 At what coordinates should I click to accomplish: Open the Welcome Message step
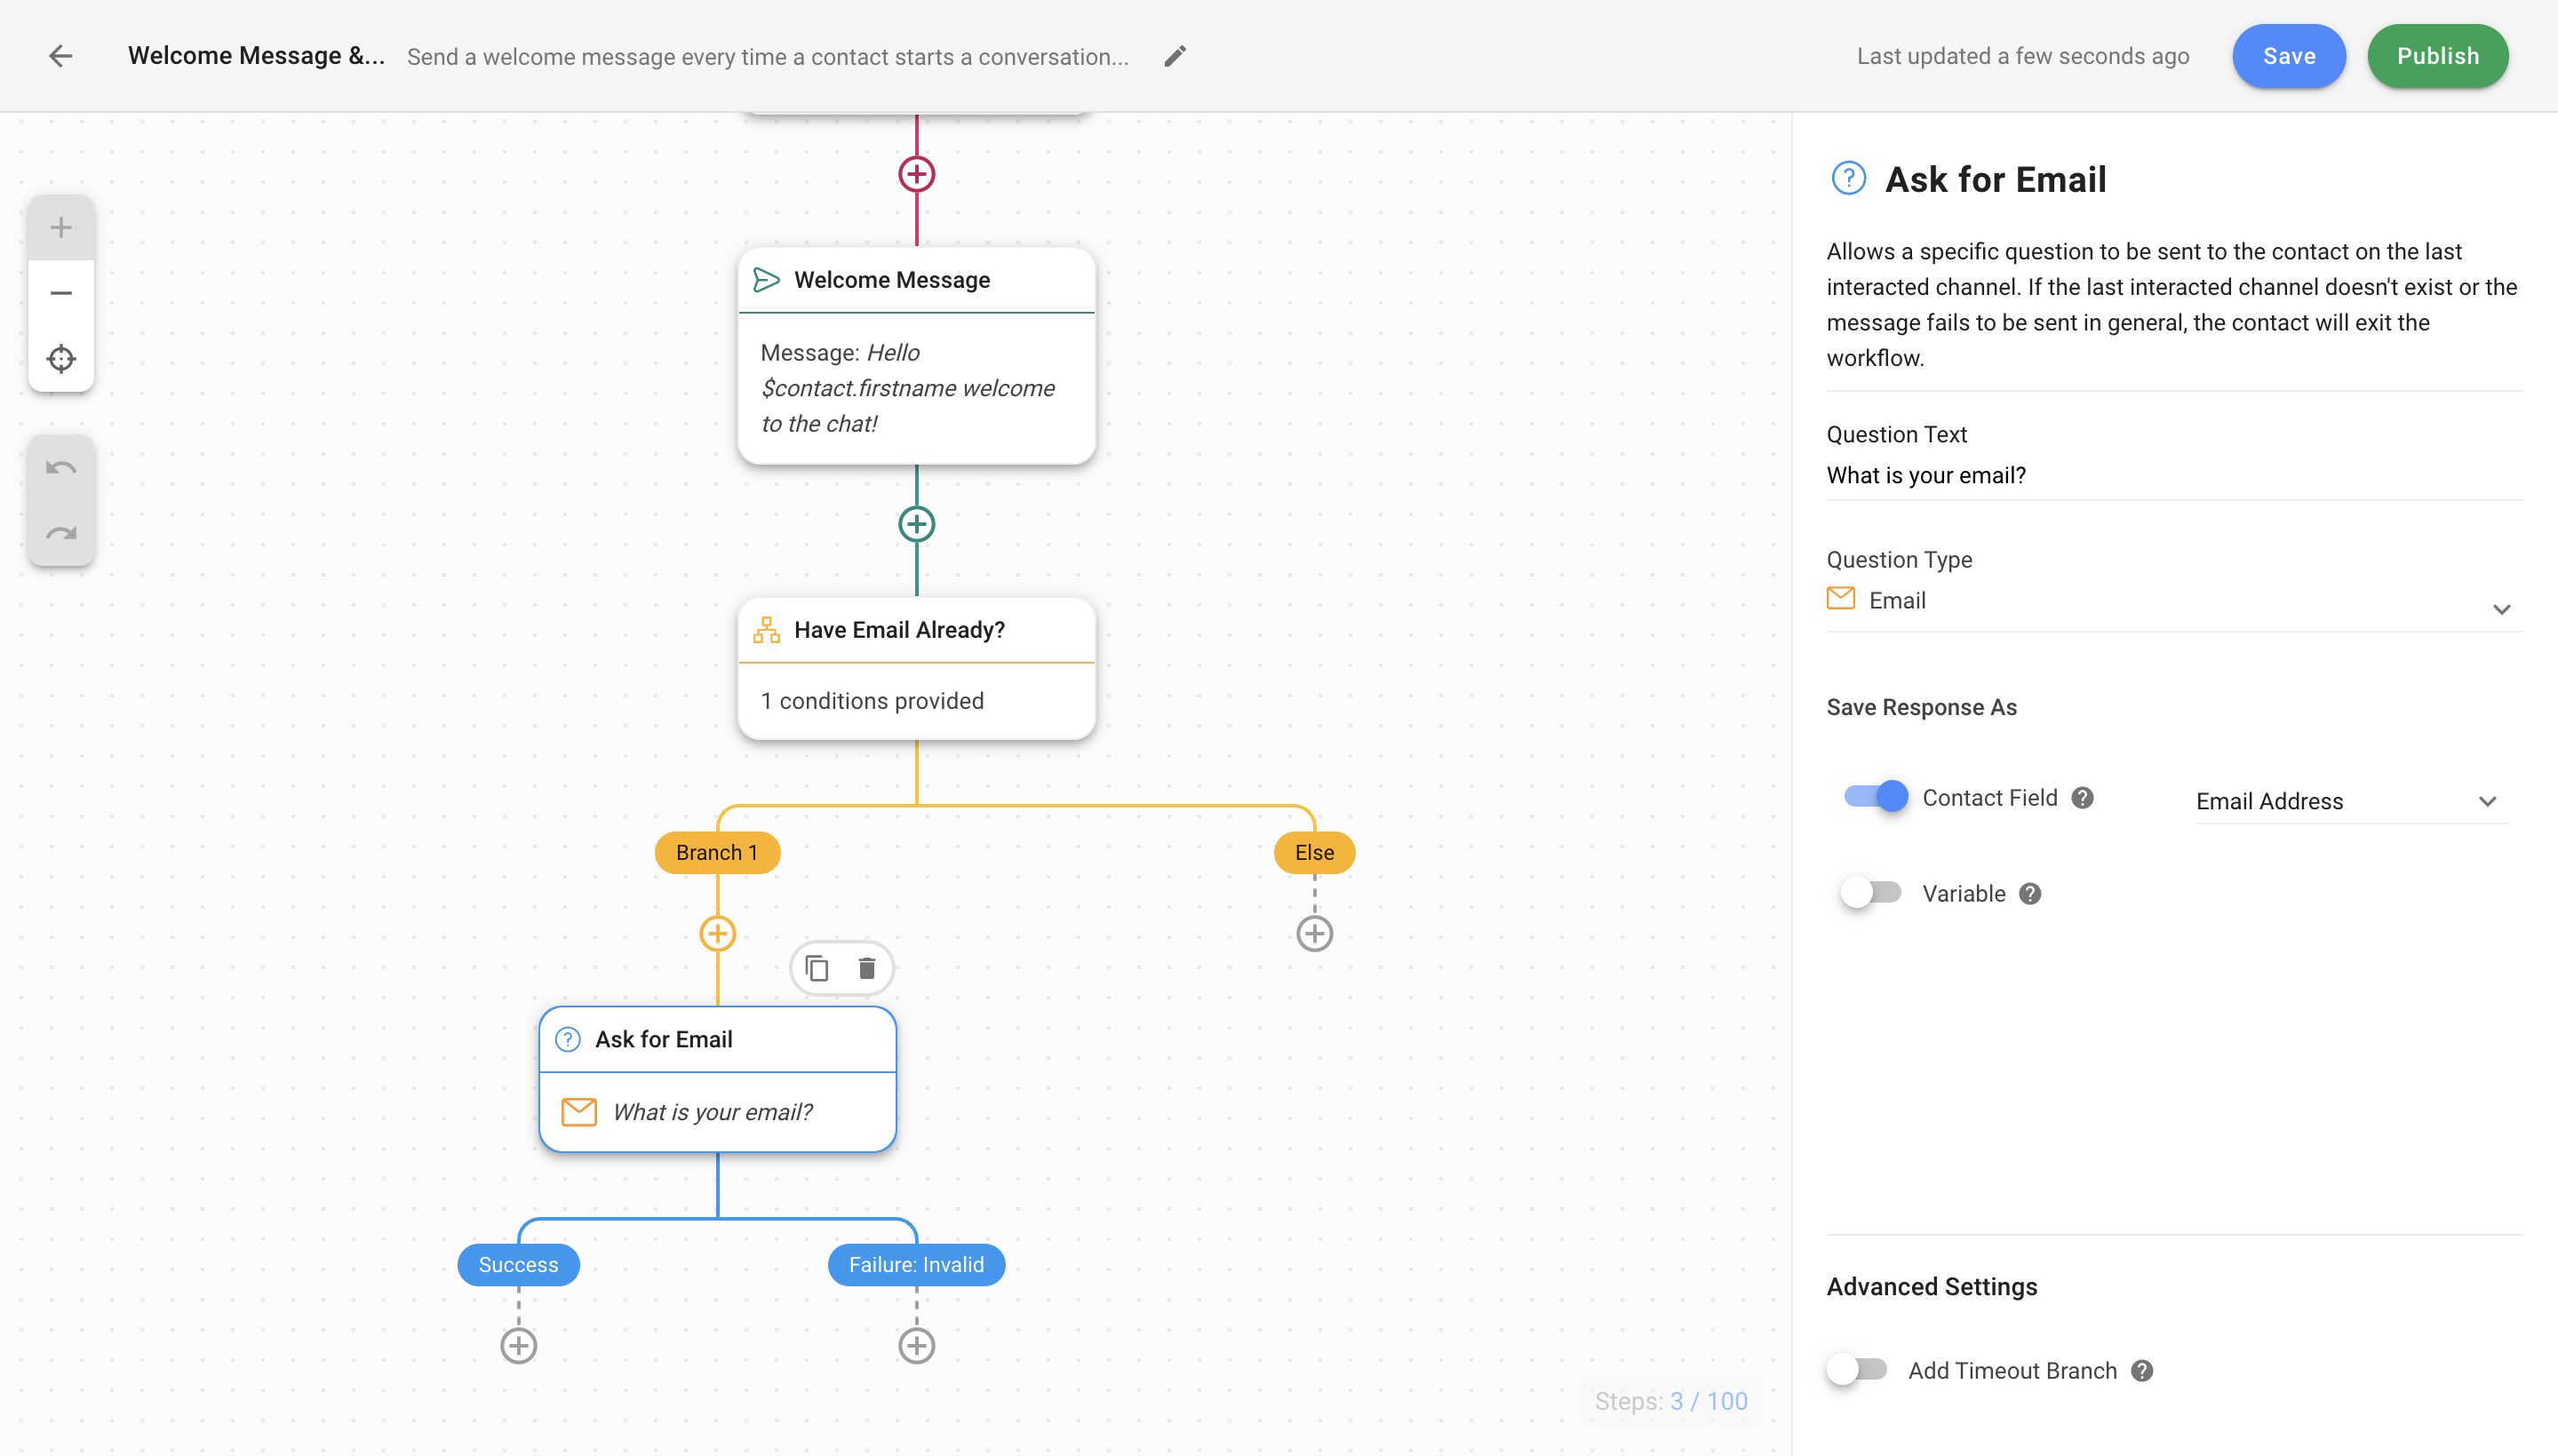[916, 357]
